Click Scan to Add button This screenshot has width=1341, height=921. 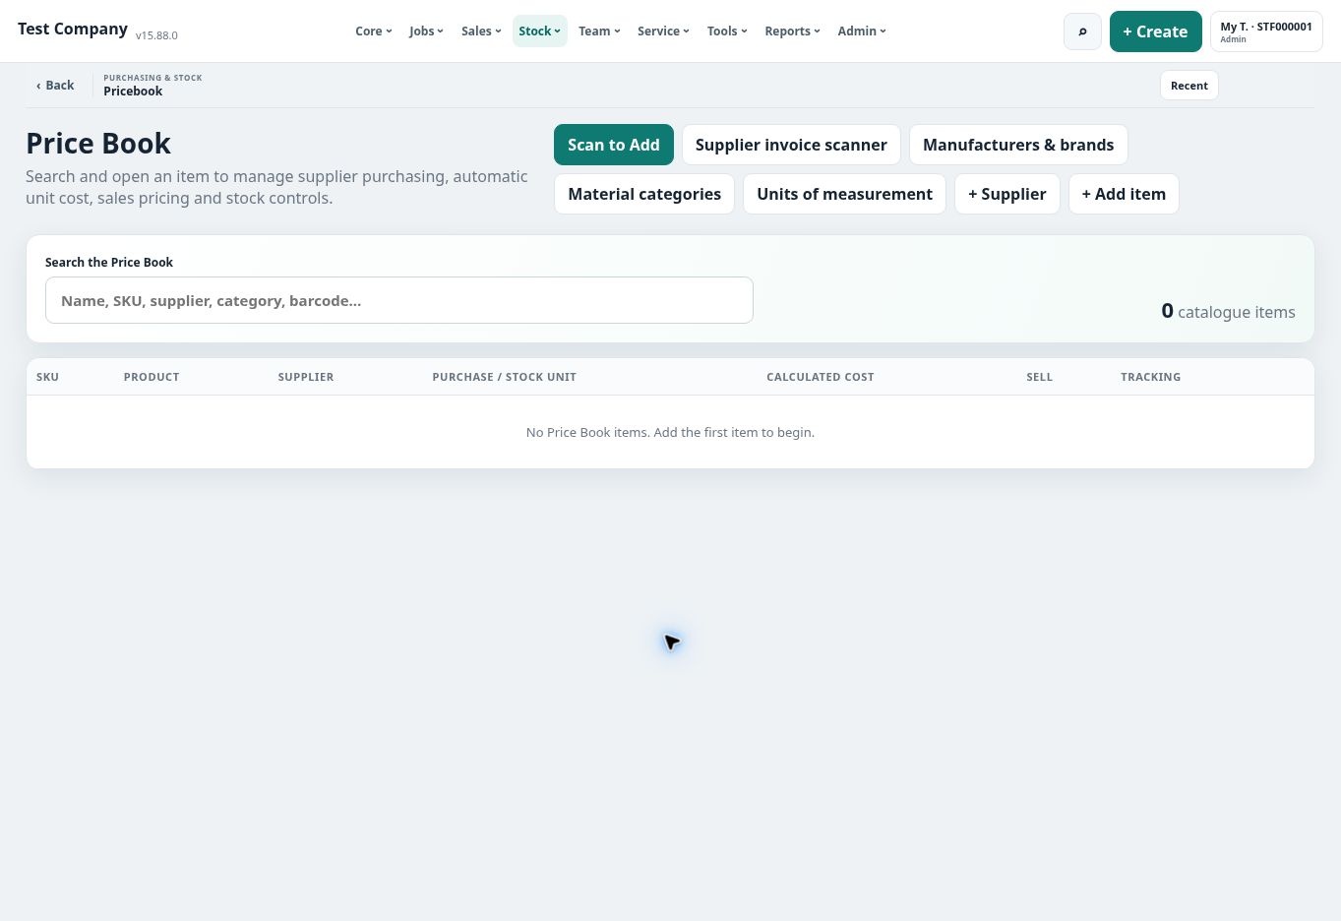[613, 145]
